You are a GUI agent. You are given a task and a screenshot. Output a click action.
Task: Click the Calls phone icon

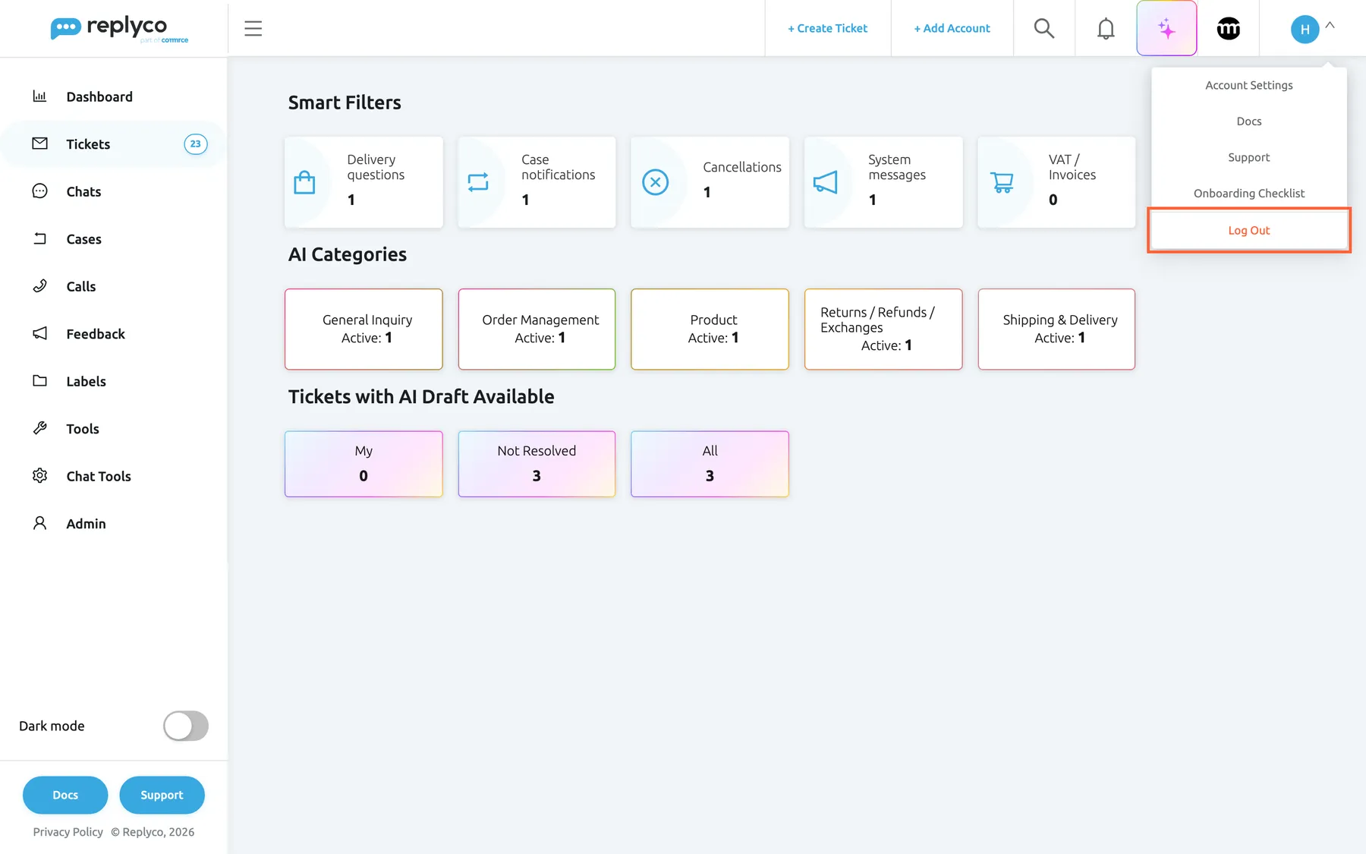click(x=40, y=286)
